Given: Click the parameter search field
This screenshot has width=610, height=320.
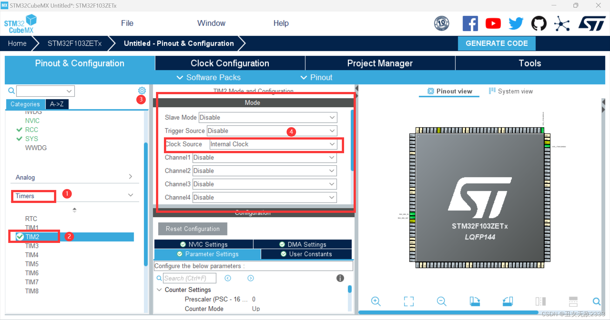Looking at the screenshot, I should click(190, 278).
